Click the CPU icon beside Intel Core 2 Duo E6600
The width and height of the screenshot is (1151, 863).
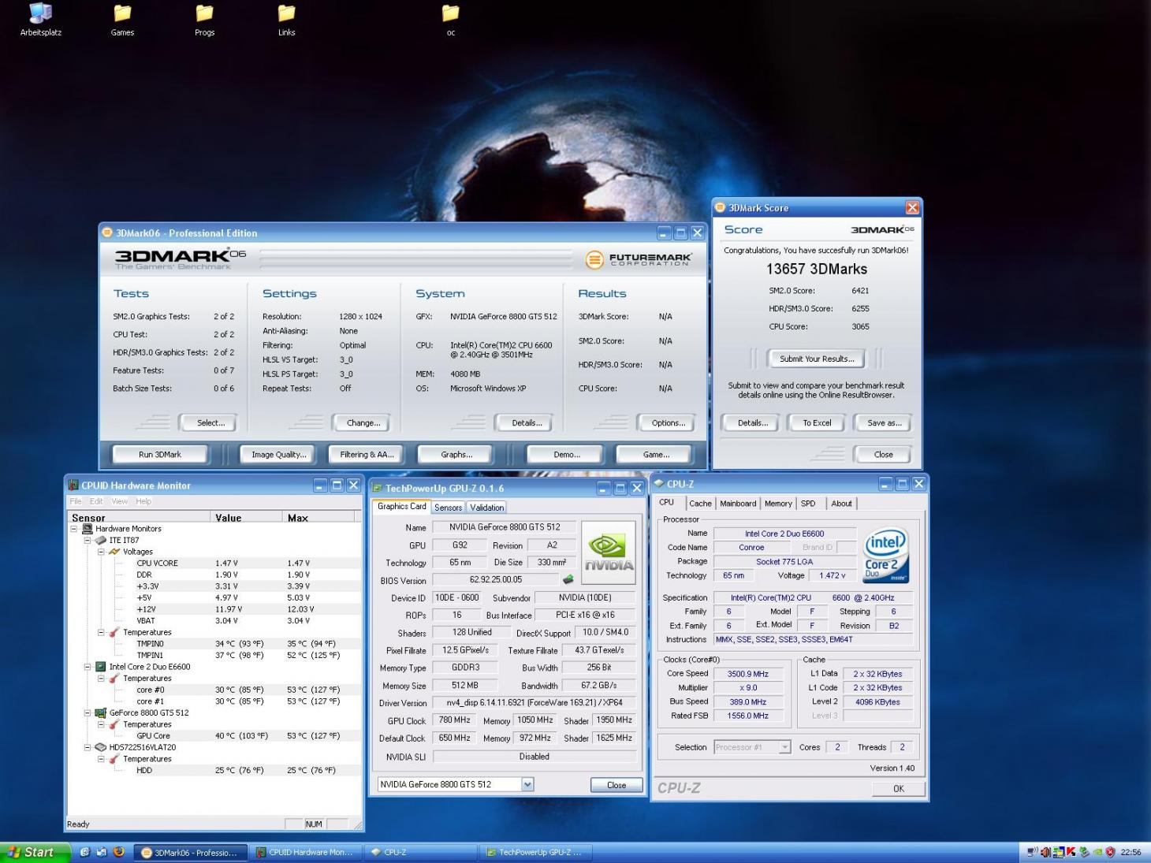[101, 667]
